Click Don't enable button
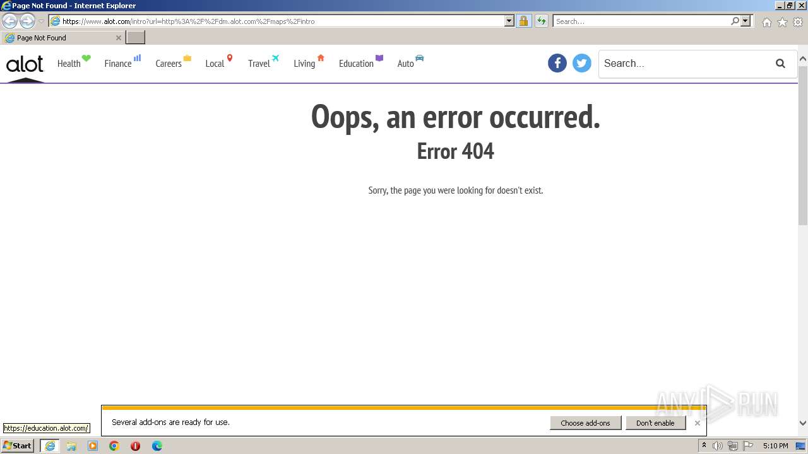Image resolution: width=808 pixels, height=454 pixels. tap(655, 423)
